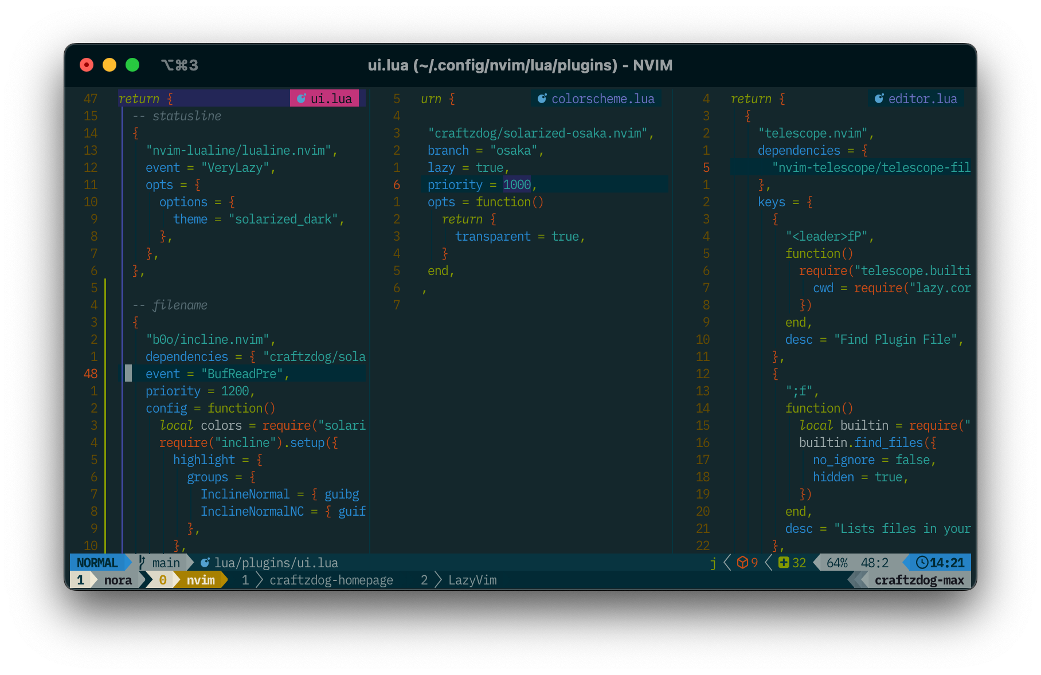Screen dimensions: 1041x675
Task: Click builtin.find_files({ line
Action: click(868, 442)
